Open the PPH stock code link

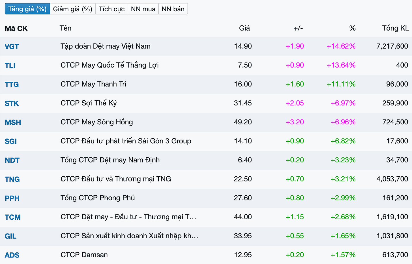(12, 198)
